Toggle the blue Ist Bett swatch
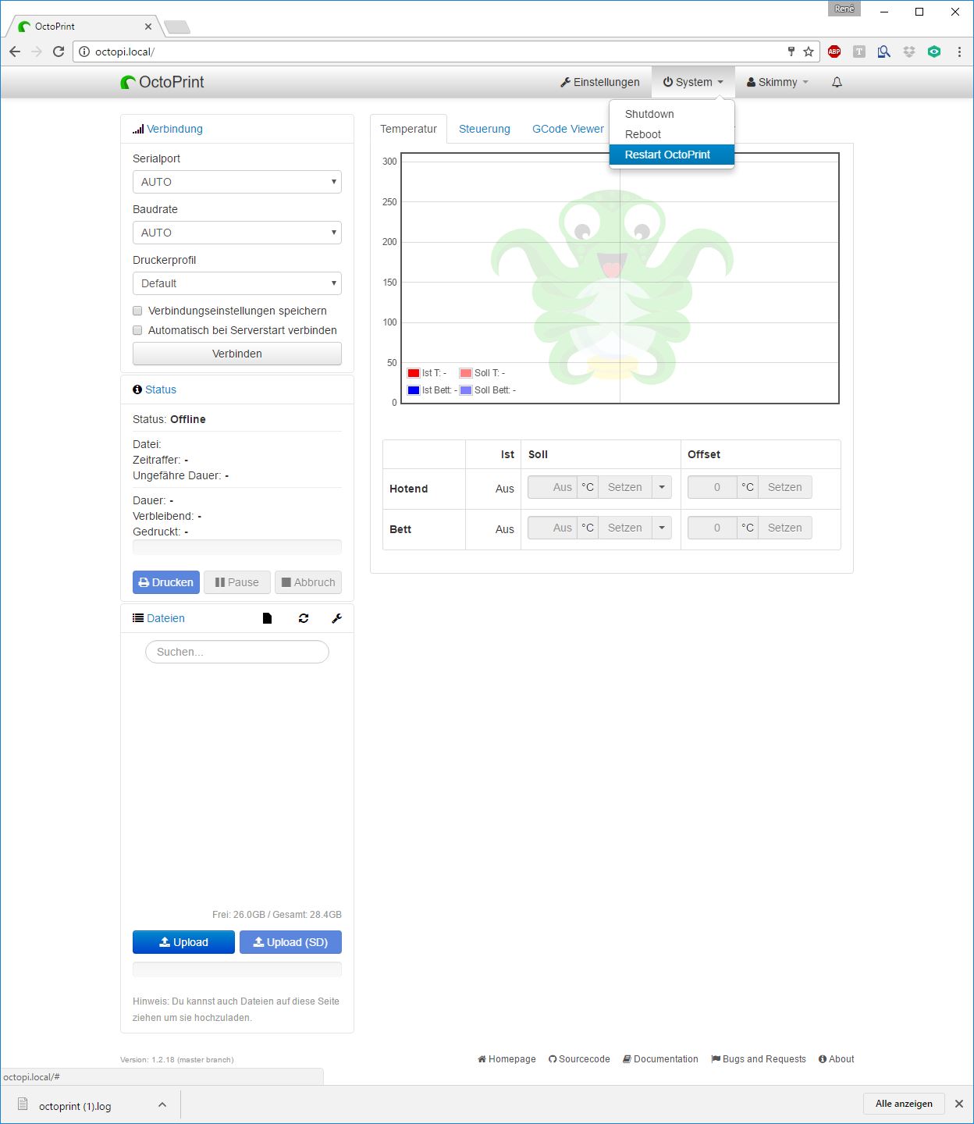Viewport: 974px width, 1124px height. [414, 390]
